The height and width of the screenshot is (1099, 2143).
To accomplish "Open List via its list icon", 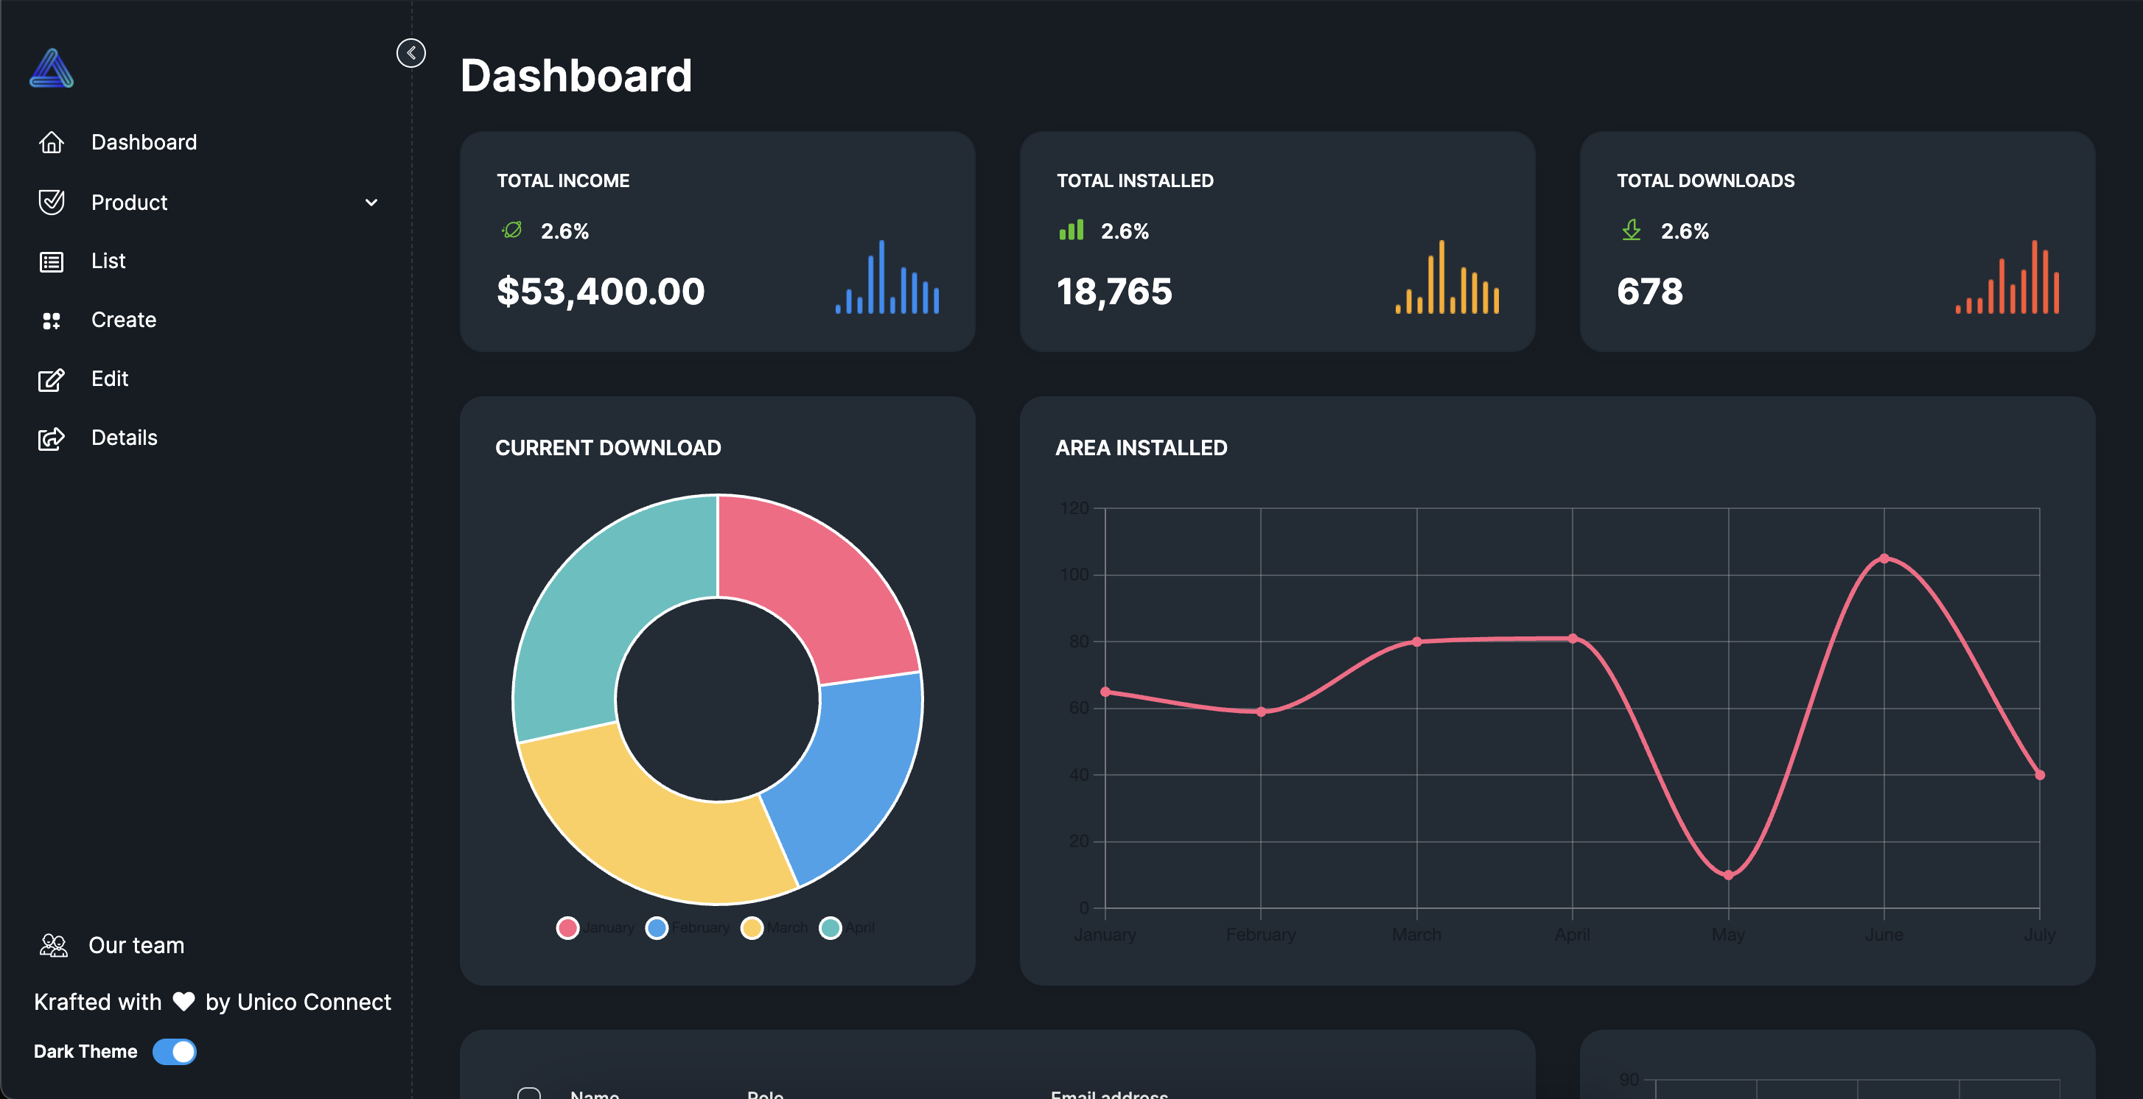I will tap(52, 261).
